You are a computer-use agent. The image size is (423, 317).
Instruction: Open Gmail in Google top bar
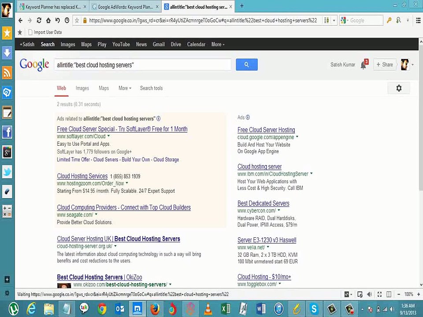click(159, 44)
